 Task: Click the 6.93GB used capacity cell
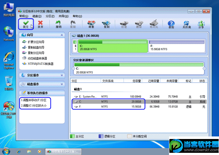click(155, 102)
